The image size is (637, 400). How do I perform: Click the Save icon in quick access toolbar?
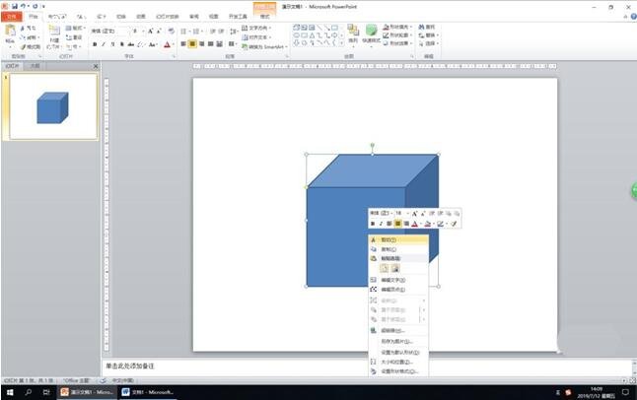[x=15, y=6]
